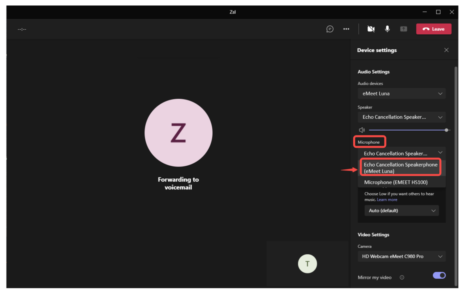
Task: Select Echo Cancellation Speakerphone (eMeet Luna) option
Action: (x=400, y=168)
